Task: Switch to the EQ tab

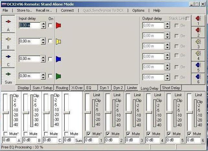Action: pyautogui.click(x=91, y=88)
